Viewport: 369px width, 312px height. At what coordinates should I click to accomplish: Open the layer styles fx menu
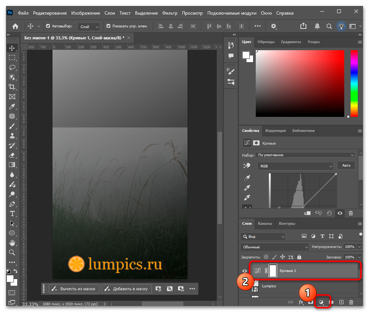pos(301,302)
